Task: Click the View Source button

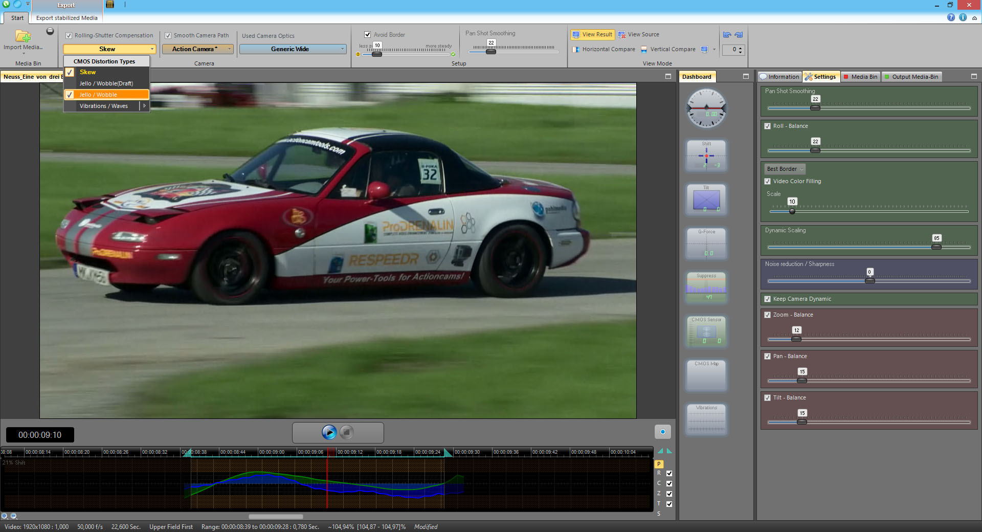Action: click(638, 34)
